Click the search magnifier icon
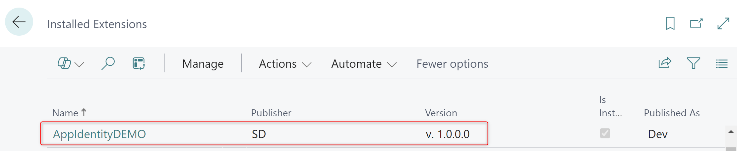 click(x=108, y=63)
